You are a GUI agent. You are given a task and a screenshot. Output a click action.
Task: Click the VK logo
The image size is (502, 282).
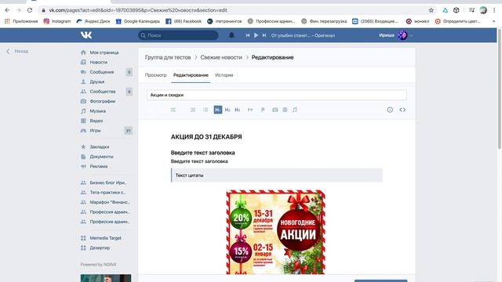(x=86, y=35)
